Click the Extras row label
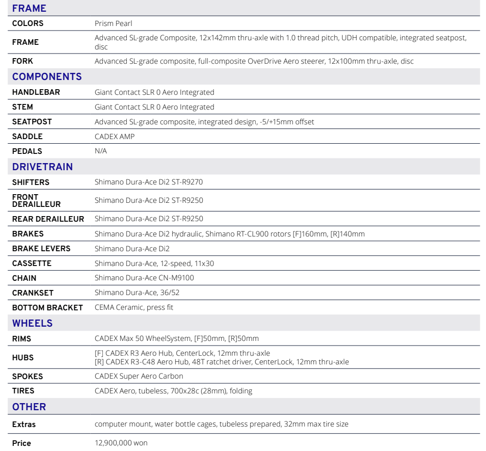This screenshot has width=486, height=451. [24, 425]
